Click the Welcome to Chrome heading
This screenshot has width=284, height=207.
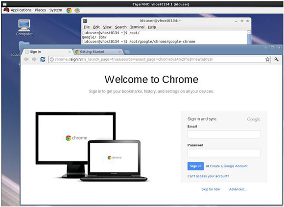pos(151,79)
